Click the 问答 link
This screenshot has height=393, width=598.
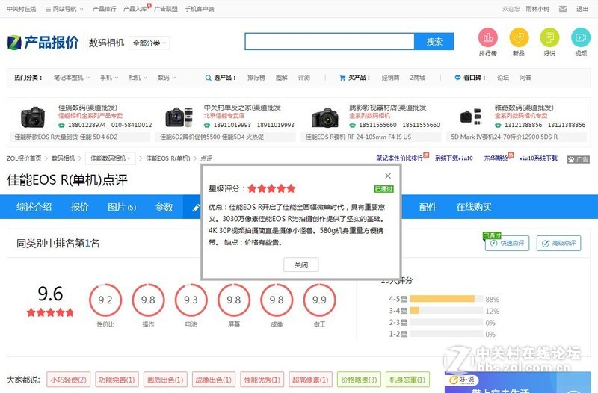point(525,78)
